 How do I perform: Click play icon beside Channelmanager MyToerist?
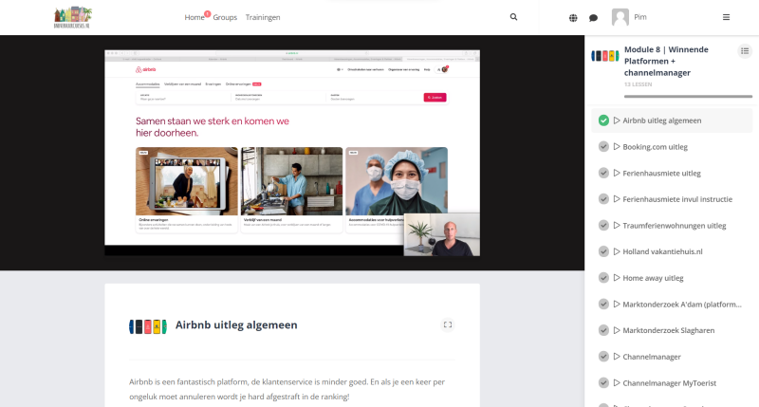coord(617,382)
